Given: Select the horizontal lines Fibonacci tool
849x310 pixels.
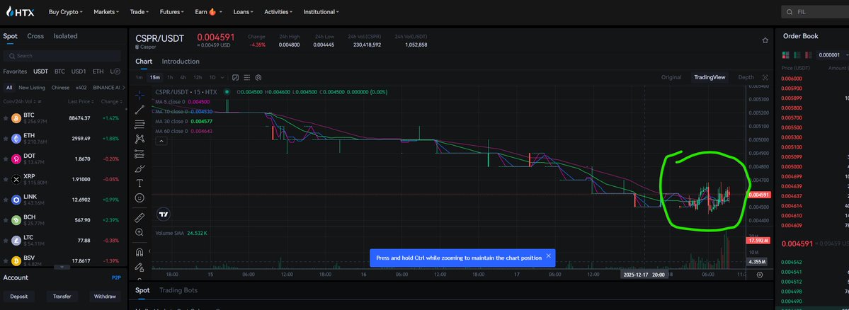Looking at the screenshot, I should [x=139, y=125].
